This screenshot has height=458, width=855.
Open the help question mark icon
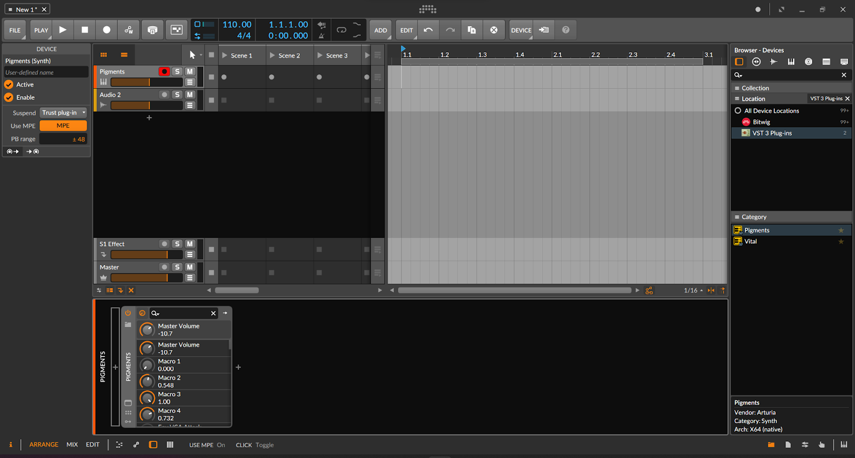[565, 30]
